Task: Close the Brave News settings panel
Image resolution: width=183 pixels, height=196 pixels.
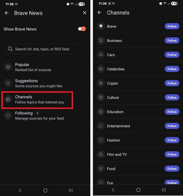Action: (85, 13)
